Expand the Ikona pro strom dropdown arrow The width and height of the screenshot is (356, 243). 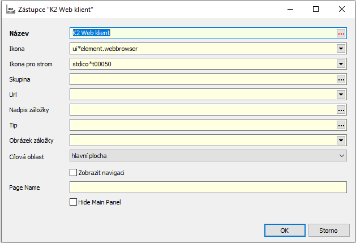tap(341, 64)
